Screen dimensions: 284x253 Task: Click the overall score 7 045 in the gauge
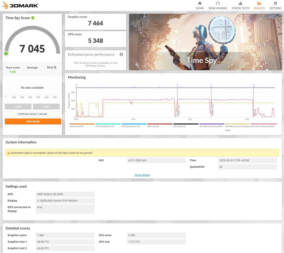[32, 49]
